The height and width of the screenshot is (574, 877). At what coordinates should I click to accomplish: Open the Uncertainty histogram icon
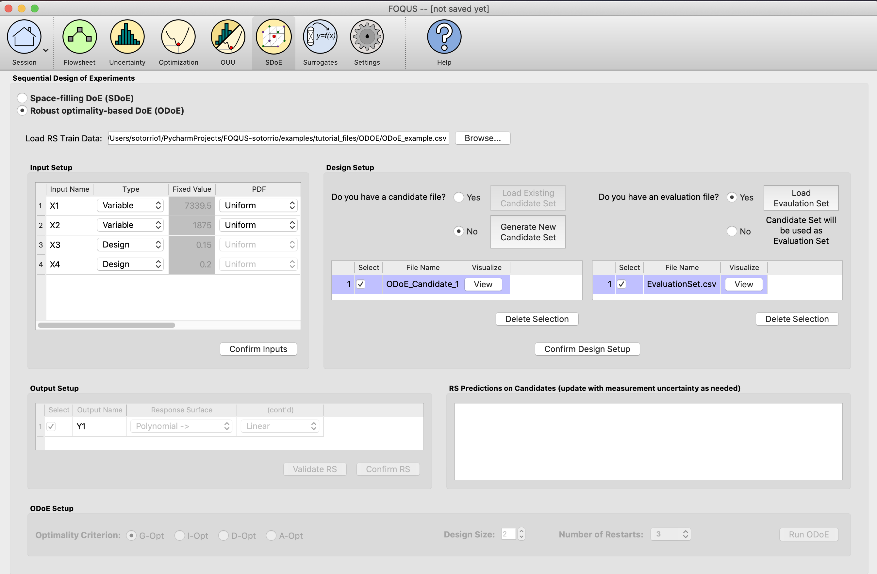[127, 37]
